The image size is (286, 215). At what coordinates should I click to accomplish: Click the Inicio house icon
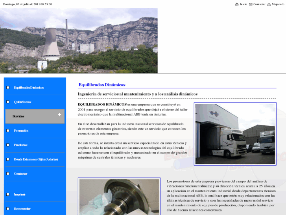pyautogui.click(x=237, y=4)
